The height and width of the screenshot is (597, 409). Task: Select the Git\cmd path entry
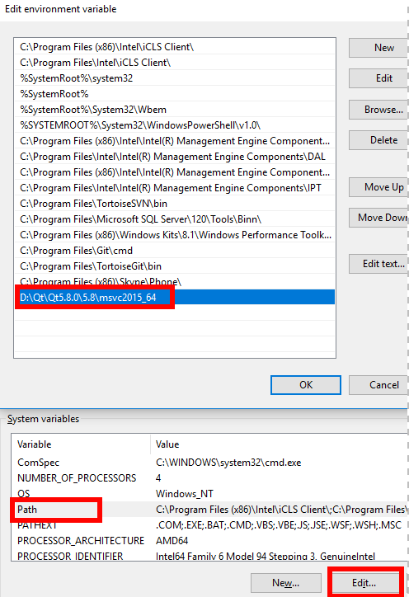pyautogui.click(x=175, y=251)
